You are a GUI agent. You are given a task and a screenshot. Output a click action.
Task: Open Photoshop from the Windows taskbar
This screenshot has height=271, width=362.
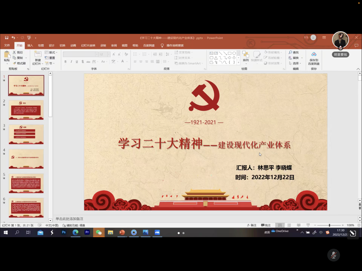coord(64,232)
